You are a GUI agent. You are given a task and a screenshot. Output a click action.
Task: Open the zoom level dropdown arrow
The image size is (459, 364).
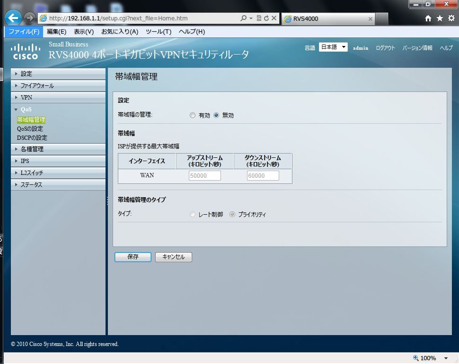[x=446, y=358]
